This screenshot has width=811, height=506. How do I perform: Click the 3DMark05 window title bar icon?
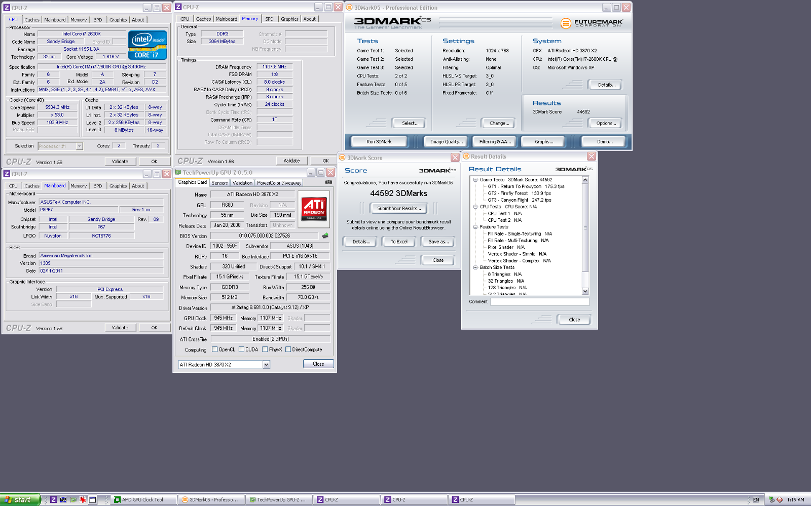(x=349, y=8)
